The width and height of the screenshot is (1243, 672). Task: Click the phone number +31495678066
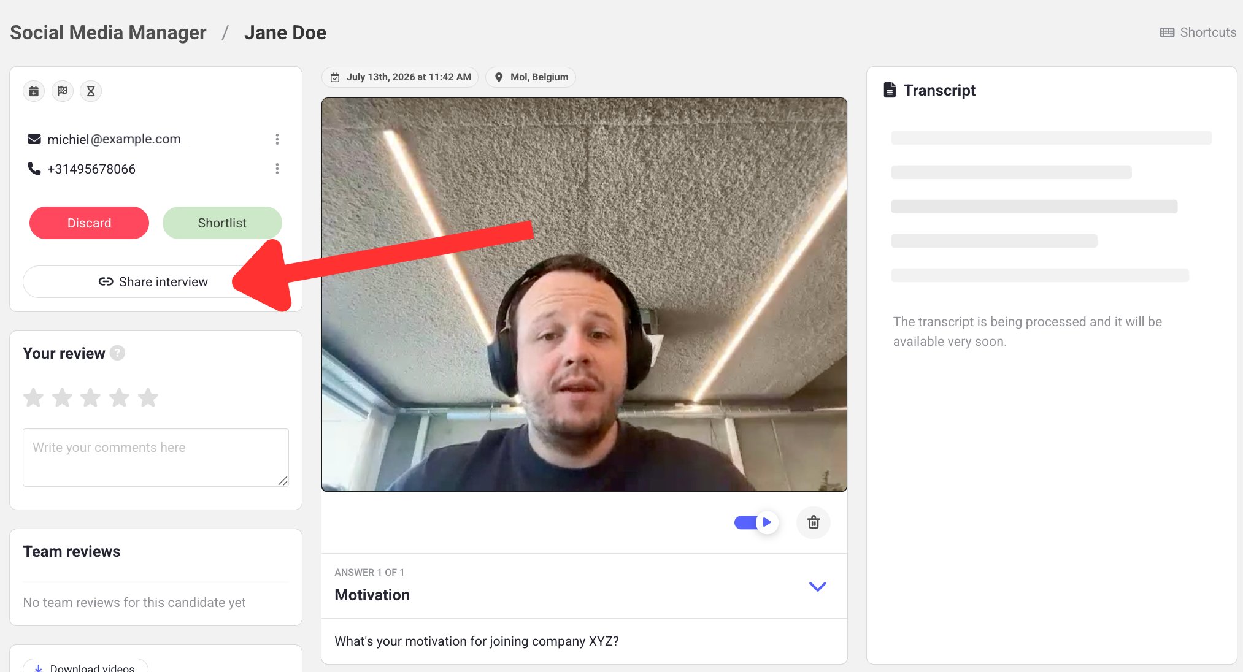pyautogui.click(x=91, y=169)
